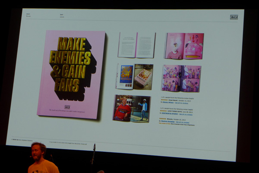Click the 'LOVE THESE GUYS' review title
259x173 pixels.
(x=174, y=111)
